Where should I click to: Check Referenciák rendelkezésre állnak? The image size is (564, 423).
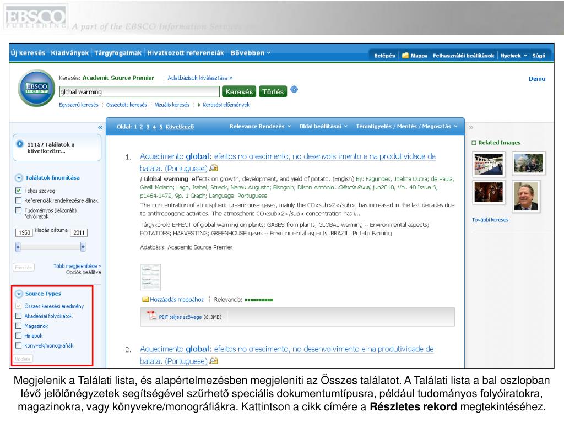pyautogui.click(x=18, y=200)
